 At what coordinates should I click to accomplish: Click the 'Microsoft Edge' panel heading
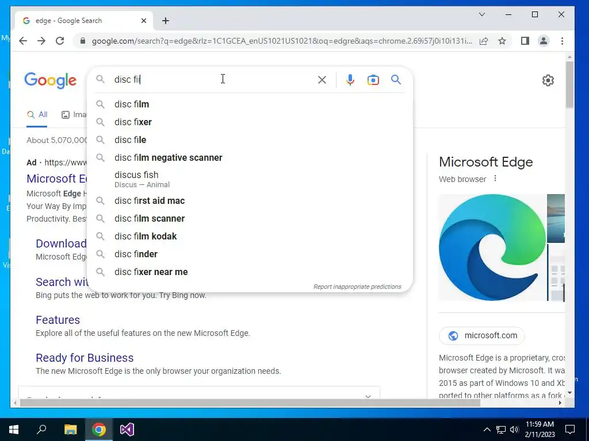pyautogui.click(x=485, y=162)
